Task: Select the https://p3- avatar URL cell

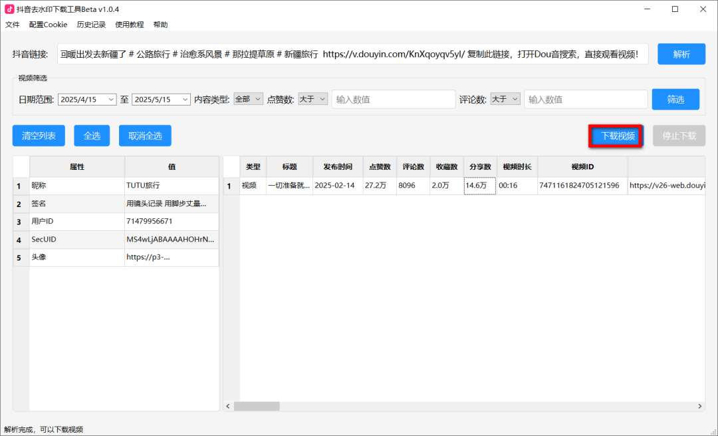Action: pos(172,257)
